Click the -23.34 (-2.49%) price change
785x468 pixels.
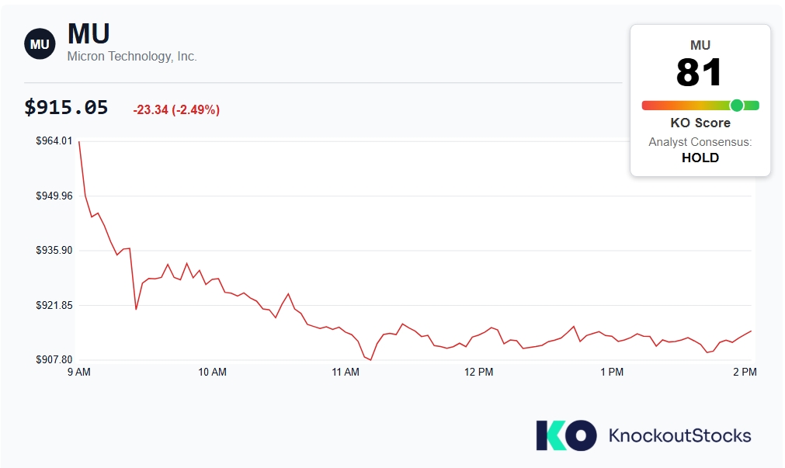(x=176, y=109)
